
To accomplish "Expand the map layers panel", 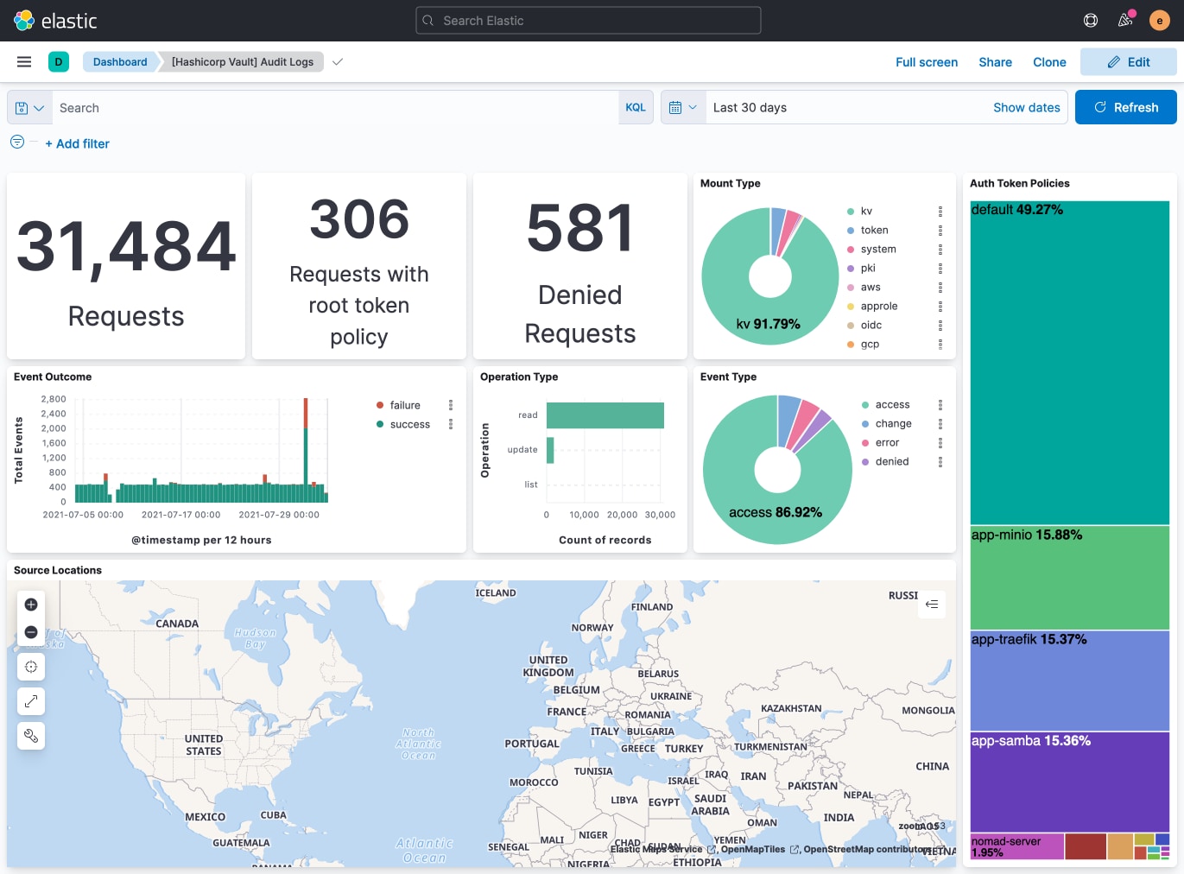I will 932,605.
